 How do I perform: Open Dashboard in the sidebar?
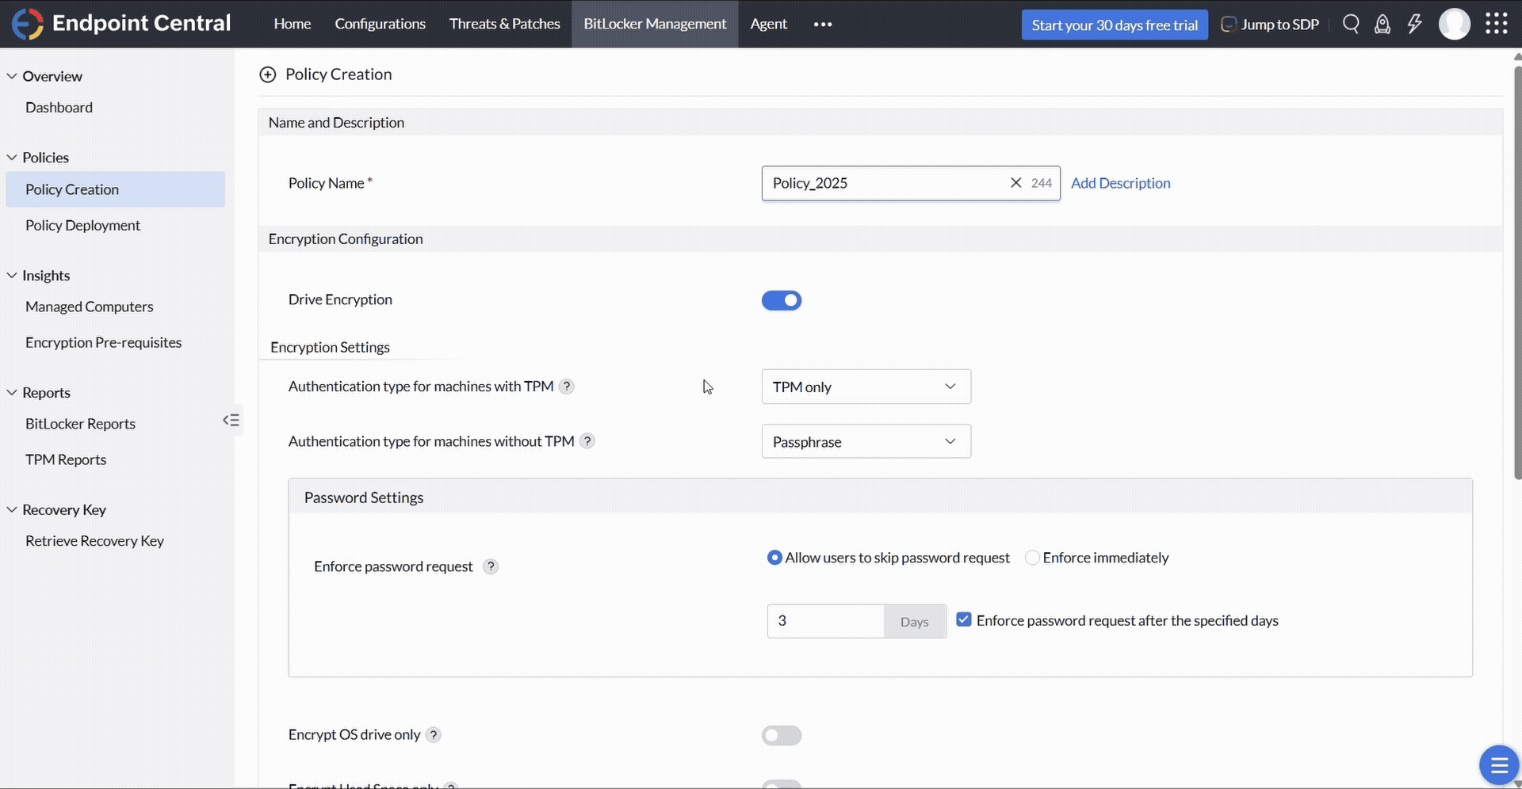point(59,107)
